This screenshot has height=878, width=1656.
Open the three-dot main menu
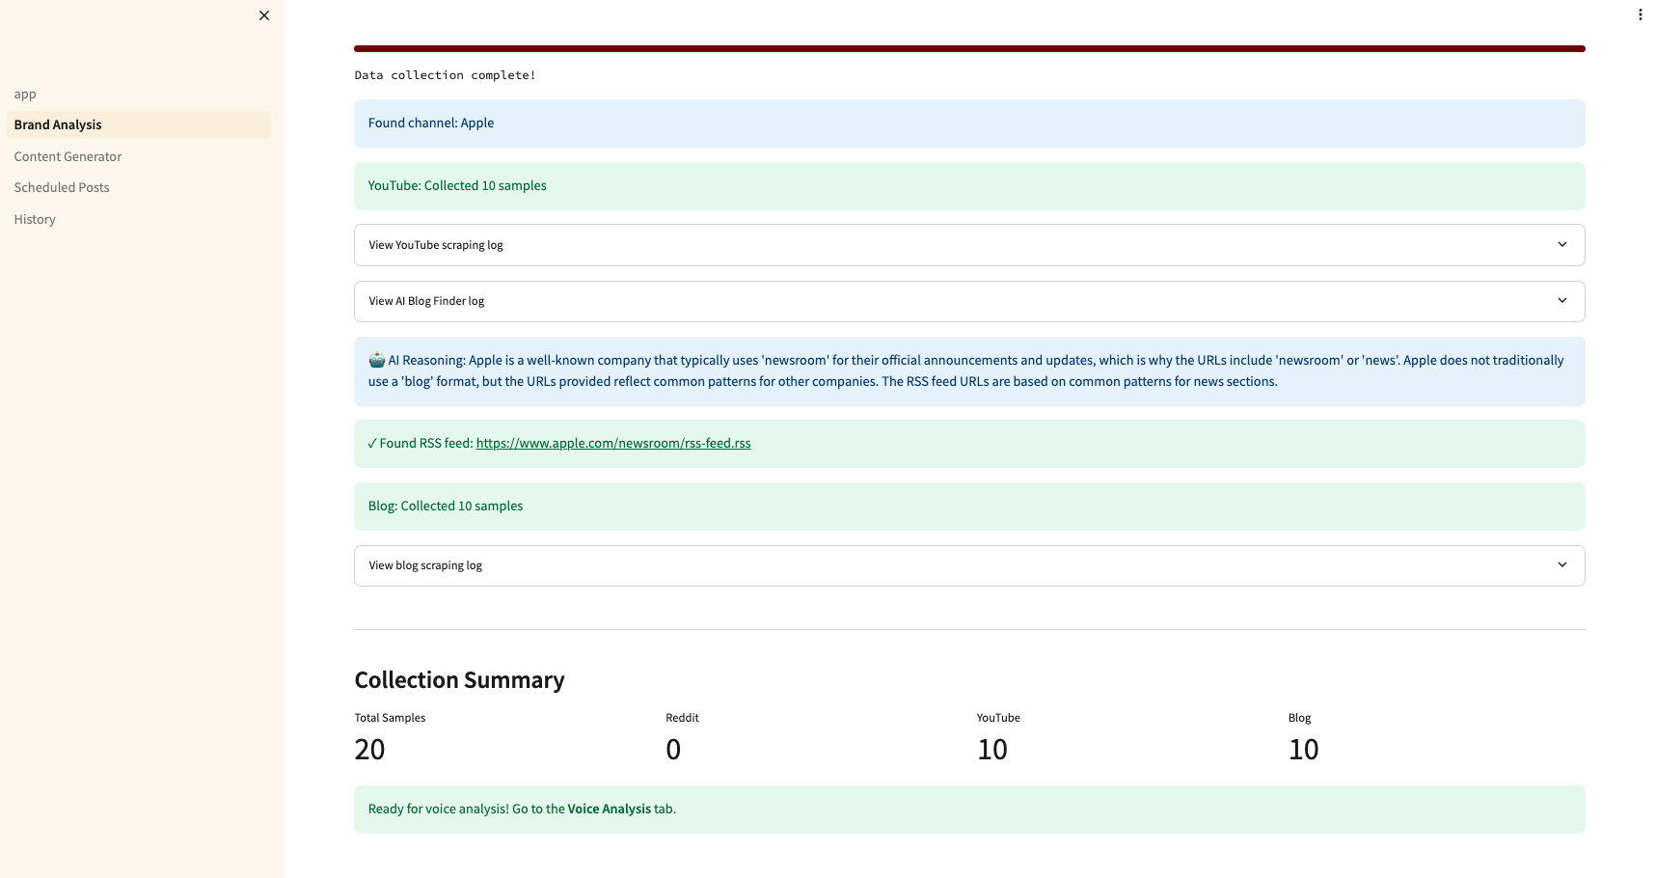[1640, 14]
